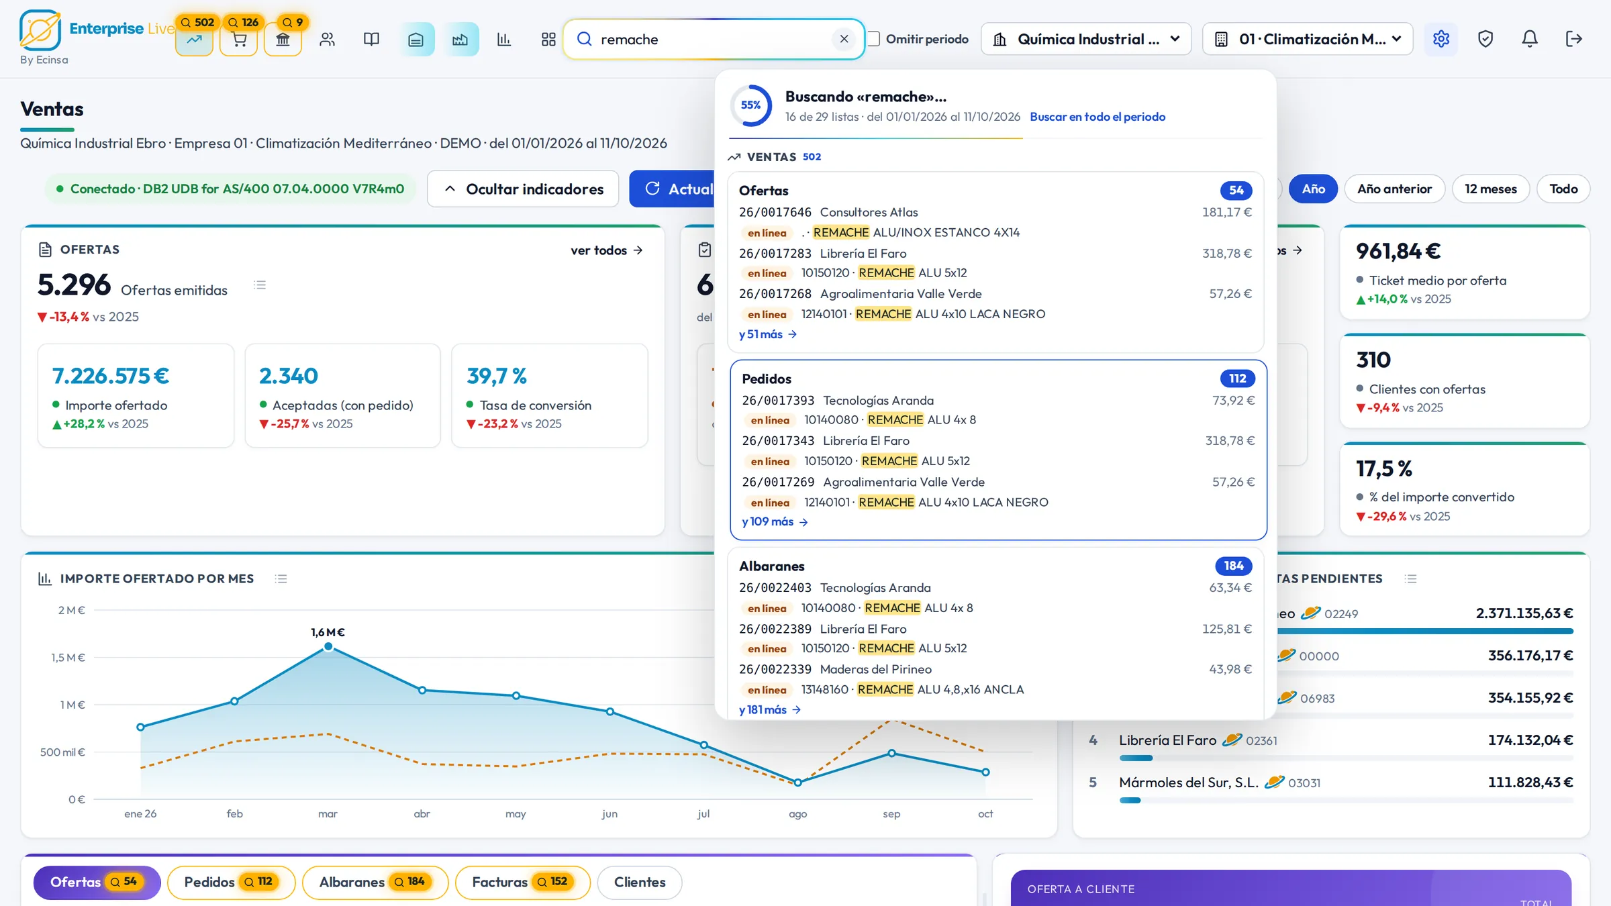Open the shopping cart module icon

click(x=239, y=39)
